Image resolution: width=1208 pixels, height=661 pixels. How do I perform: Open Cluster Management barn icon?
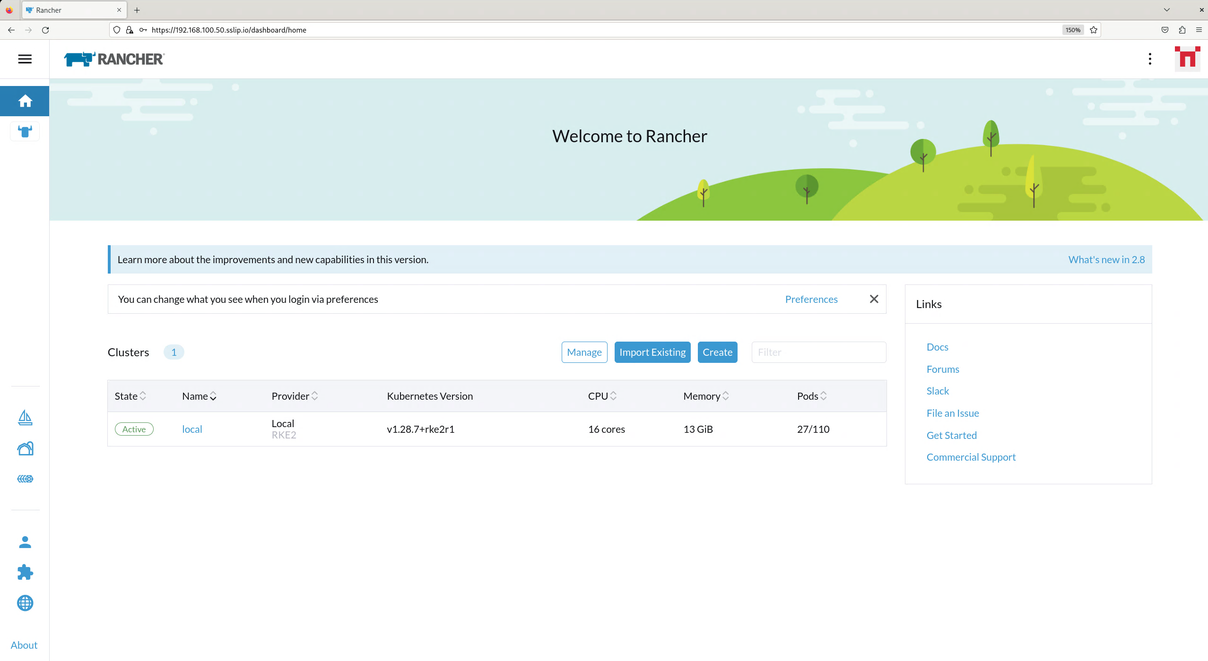(25, 448)
